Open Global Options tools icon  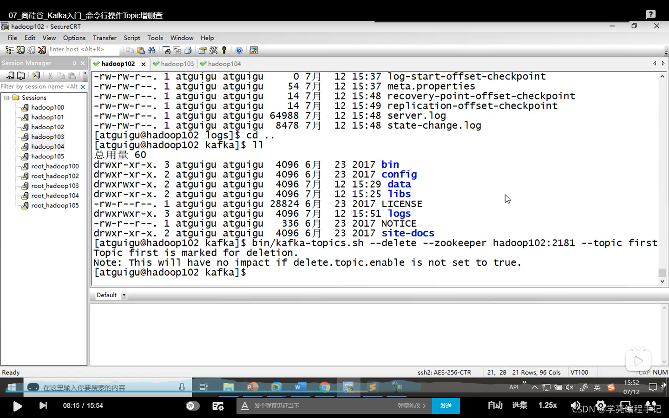[x=213, y=50]
